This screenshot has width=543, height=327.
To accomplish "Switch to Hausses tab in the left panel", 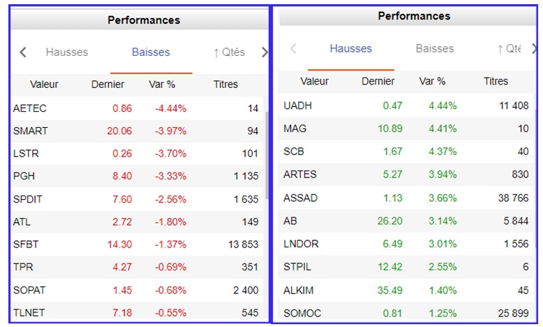I will point(67,52).
